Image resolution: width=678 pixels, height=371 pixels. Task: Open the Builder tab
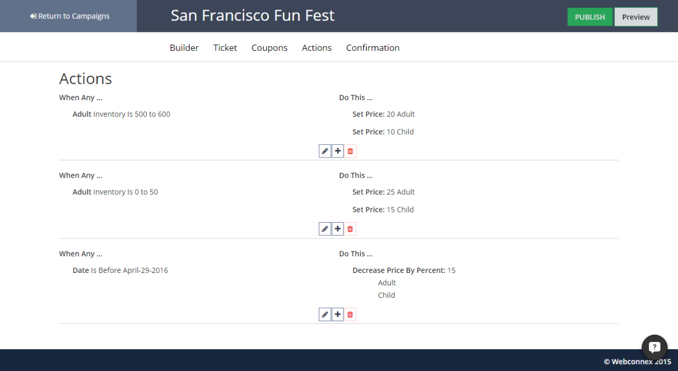184,48
